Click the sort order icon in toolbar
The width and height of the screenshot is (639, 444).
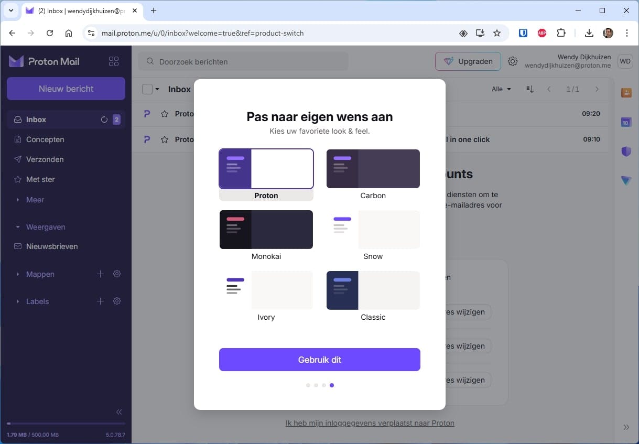pyautogui.click(x=530, y=89)
